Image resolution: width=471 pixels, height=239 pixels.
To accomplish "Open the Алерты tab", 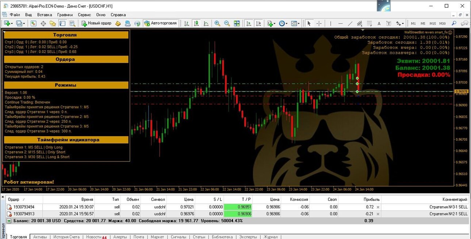I will tap(120, 237).
